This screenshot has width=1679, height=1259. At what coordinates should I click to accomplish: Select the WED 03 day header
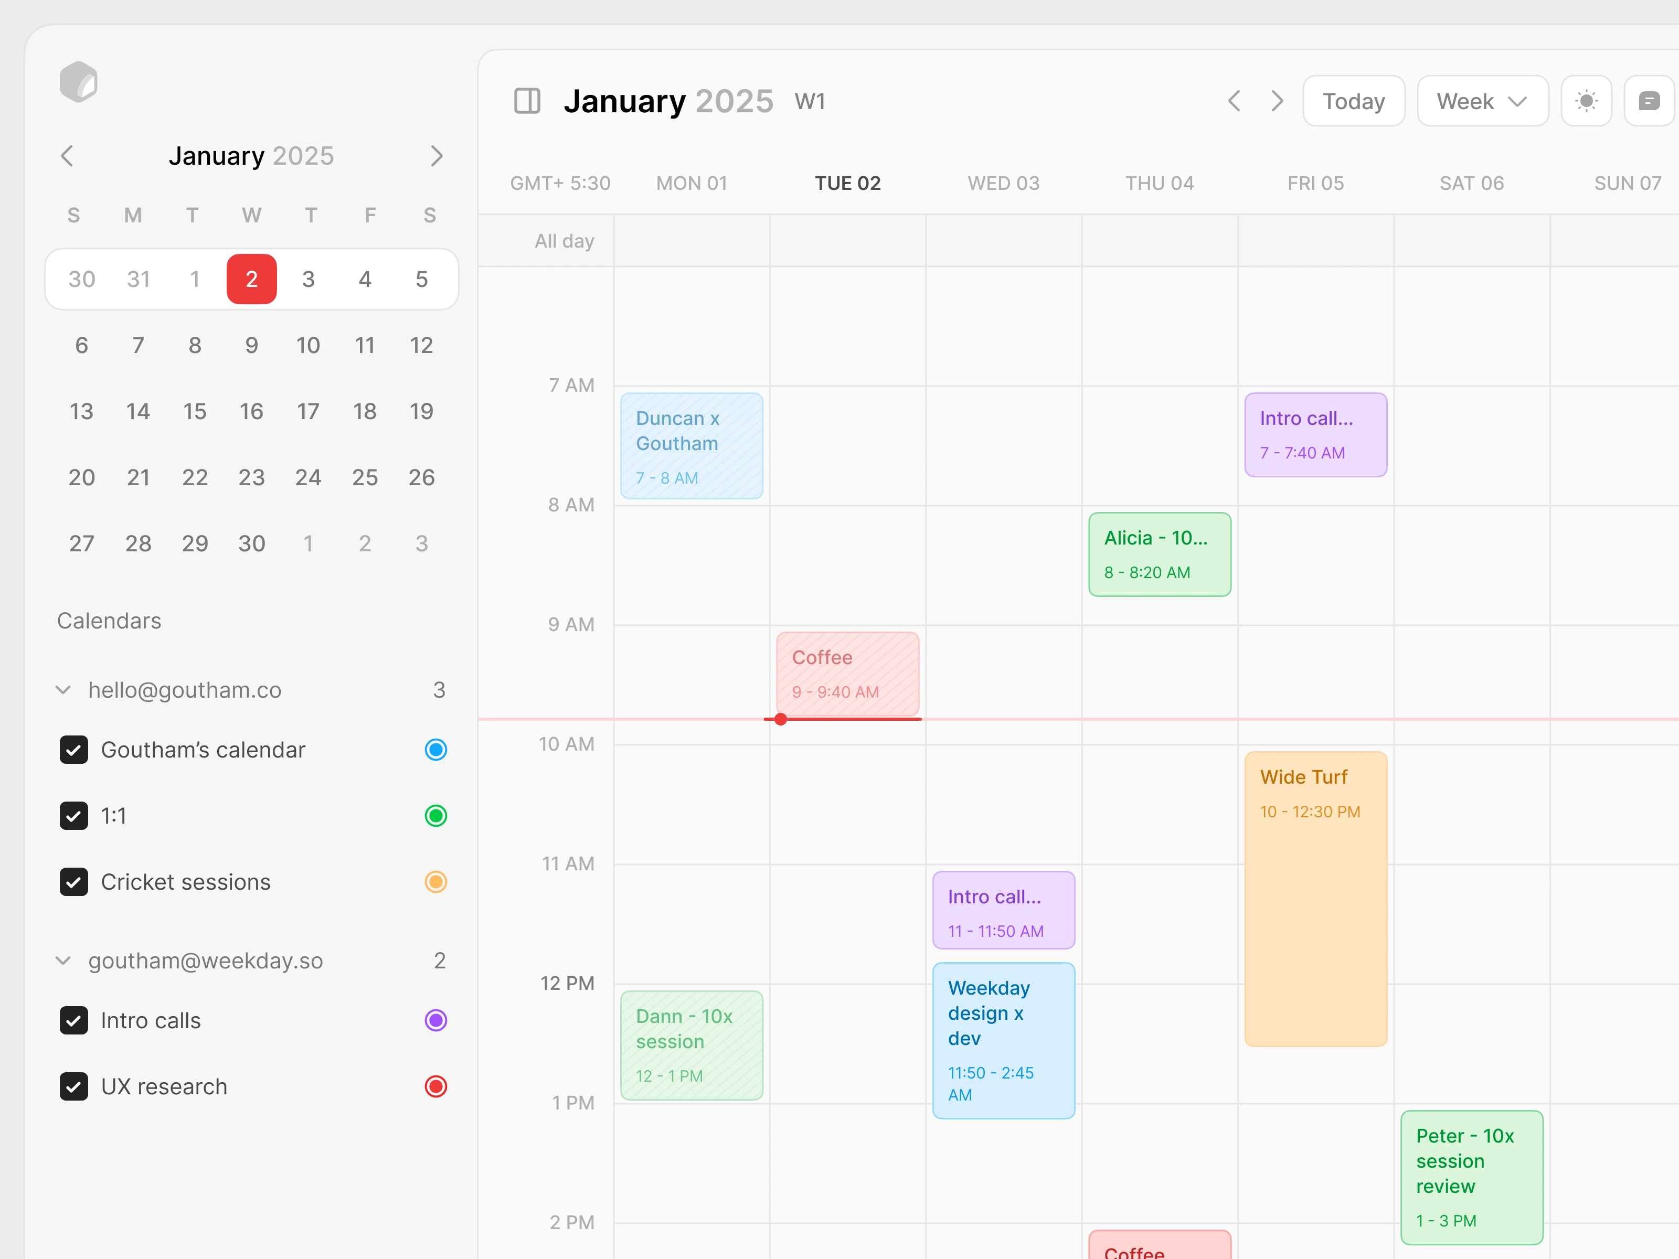pos(1003,183)
